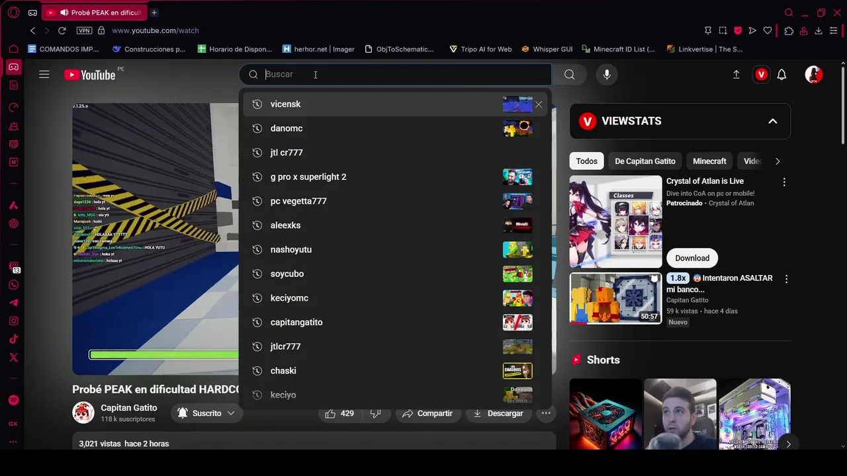Like the video with 429 likes

coord(339,413)
